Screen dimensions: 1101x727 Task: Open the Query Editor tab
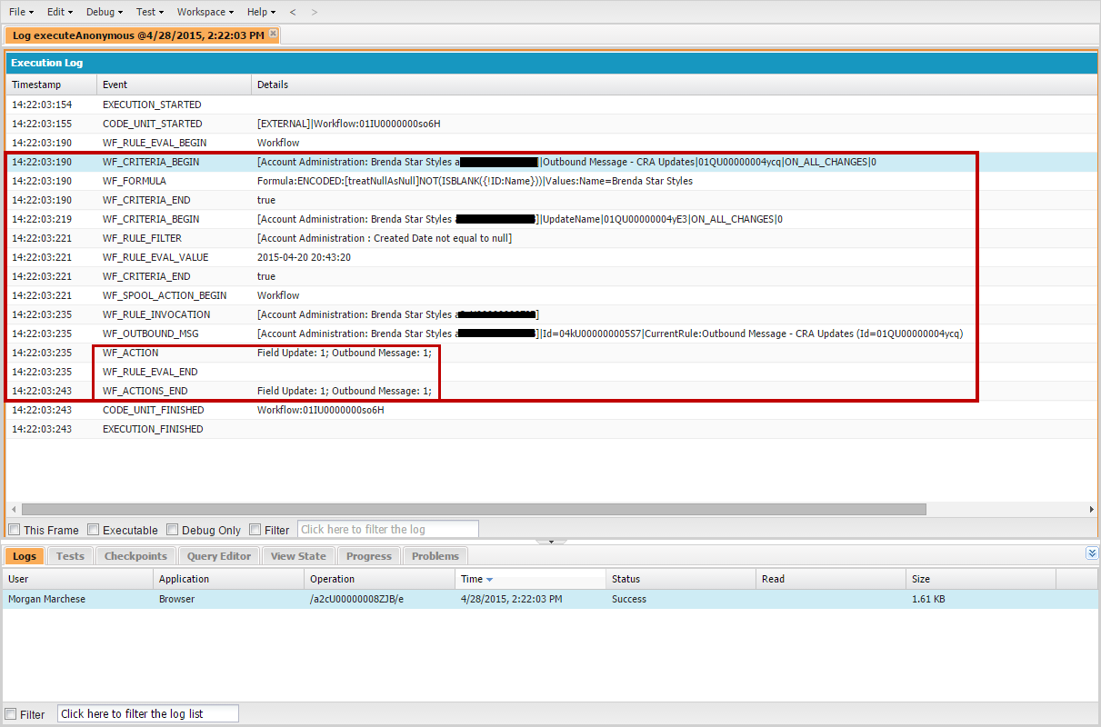coord(219,556)
